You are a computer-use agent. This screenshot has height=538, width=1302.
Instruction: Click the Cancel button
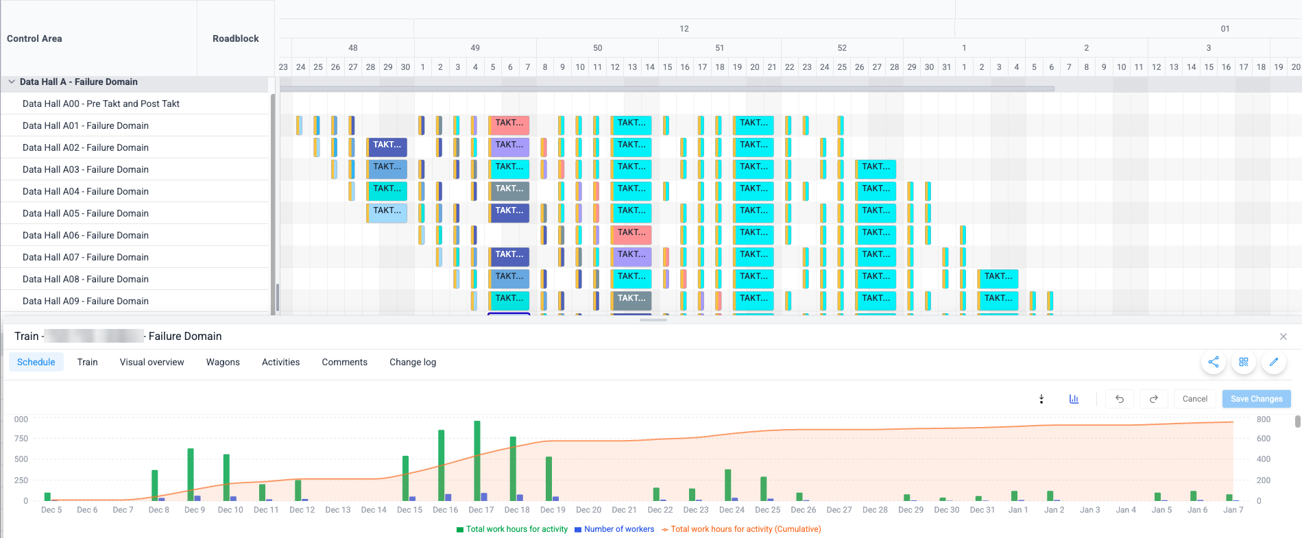[1195, 399]
